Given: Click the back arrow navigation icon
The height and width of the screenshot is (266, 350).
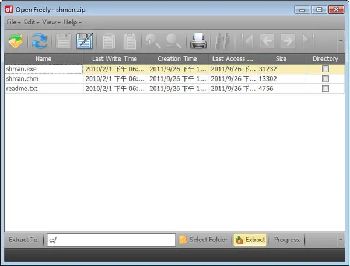Looking at the screenshot, I should 267,41.
